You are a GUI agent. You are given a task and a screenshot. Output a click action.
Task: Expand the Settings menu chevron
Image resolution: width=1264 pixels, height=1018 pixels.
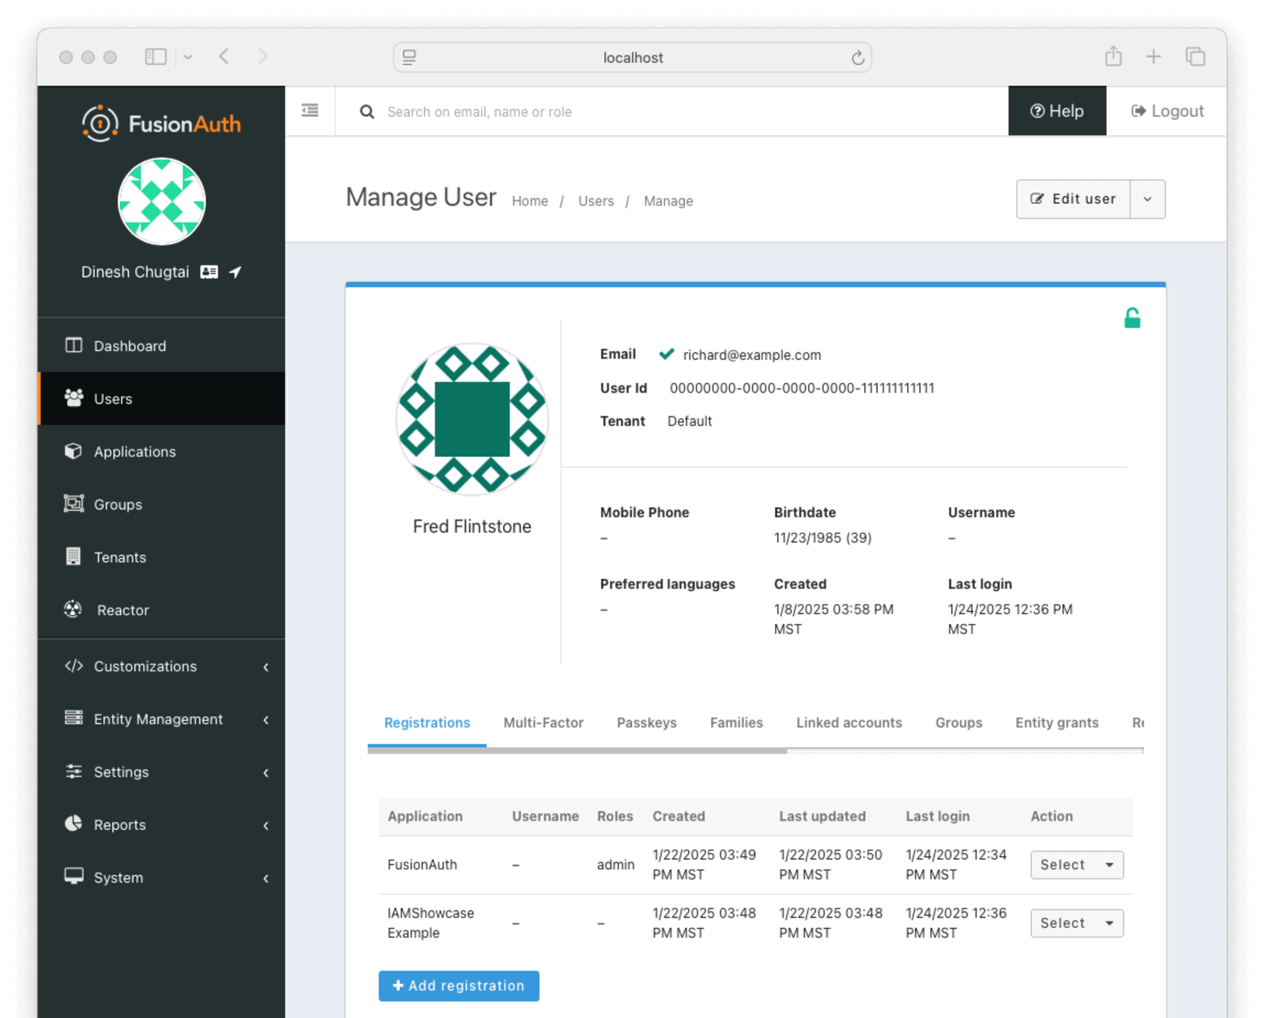coord(266,773)
